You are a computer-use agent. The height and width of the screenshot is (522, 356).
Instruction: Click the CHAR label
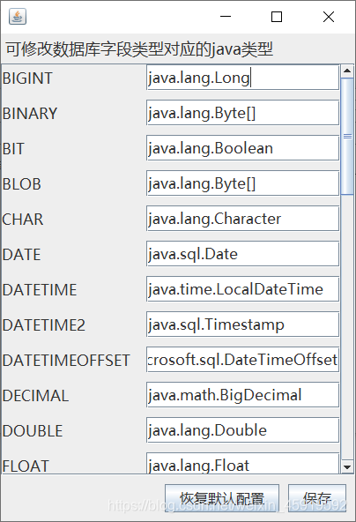pos(23,220)
